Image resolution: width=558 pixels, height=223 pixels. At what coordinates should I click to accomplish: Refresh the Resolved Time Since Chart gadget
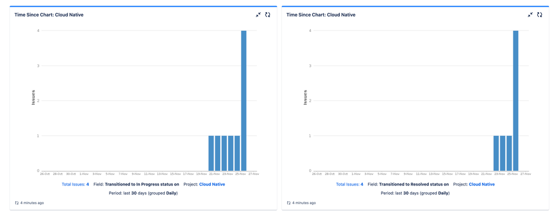coord(540,15)
